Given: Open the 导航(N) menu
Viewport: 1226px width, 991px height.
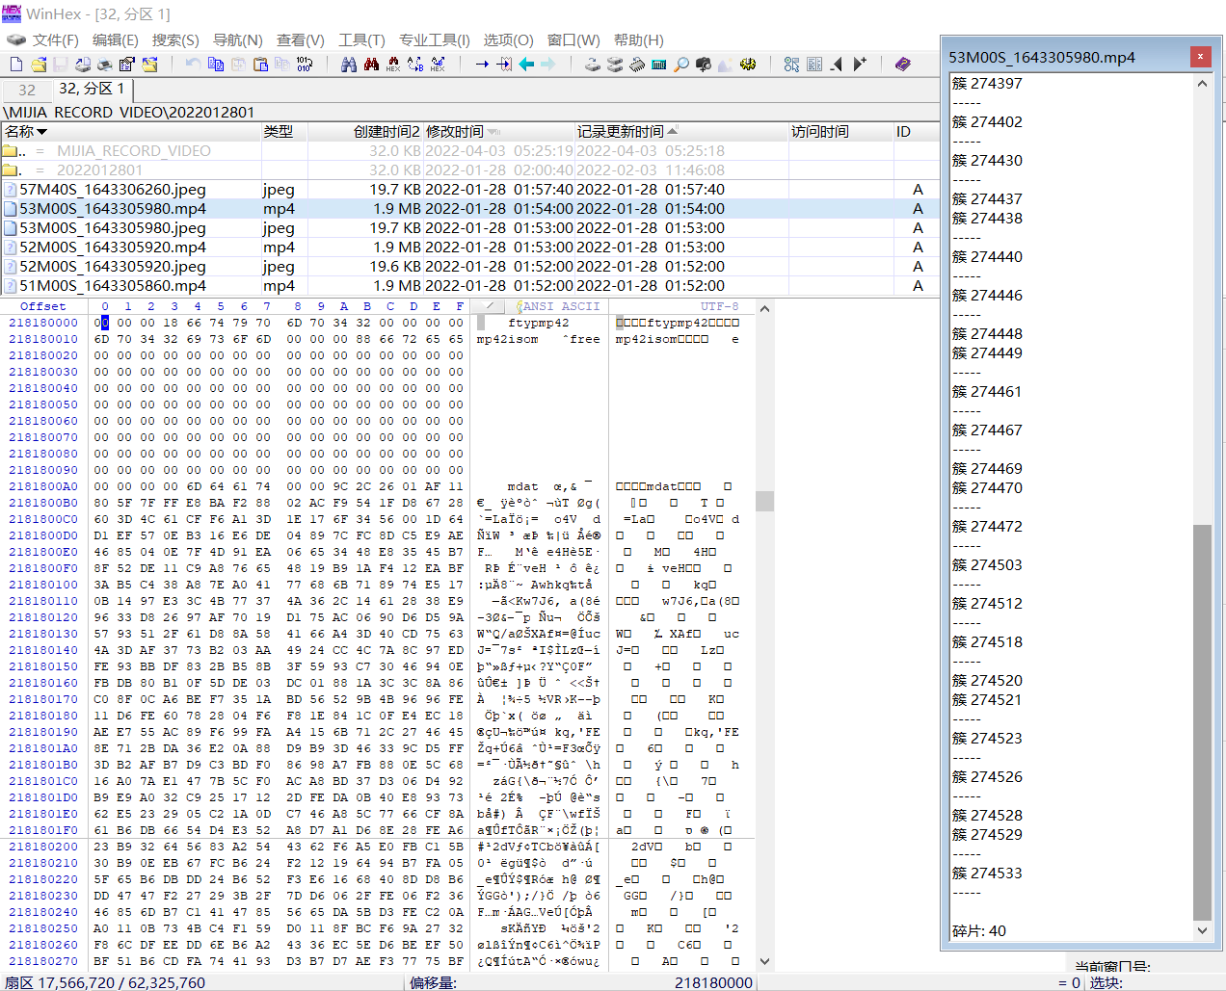Looking at the screenshot, I should coord(237,39).
